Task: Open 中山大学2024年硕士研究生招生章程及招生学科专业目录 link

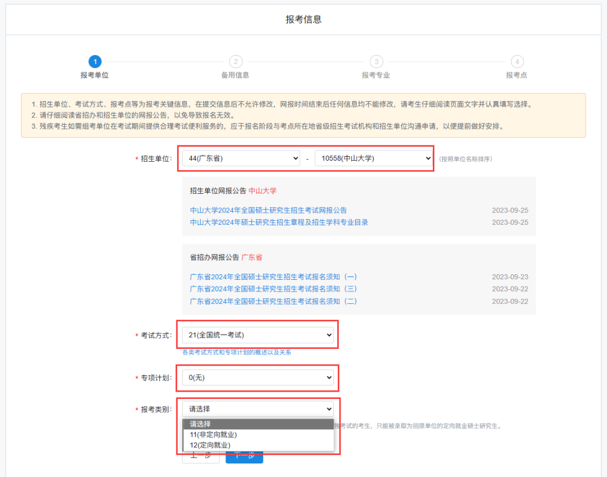Action: click(279, 222)
